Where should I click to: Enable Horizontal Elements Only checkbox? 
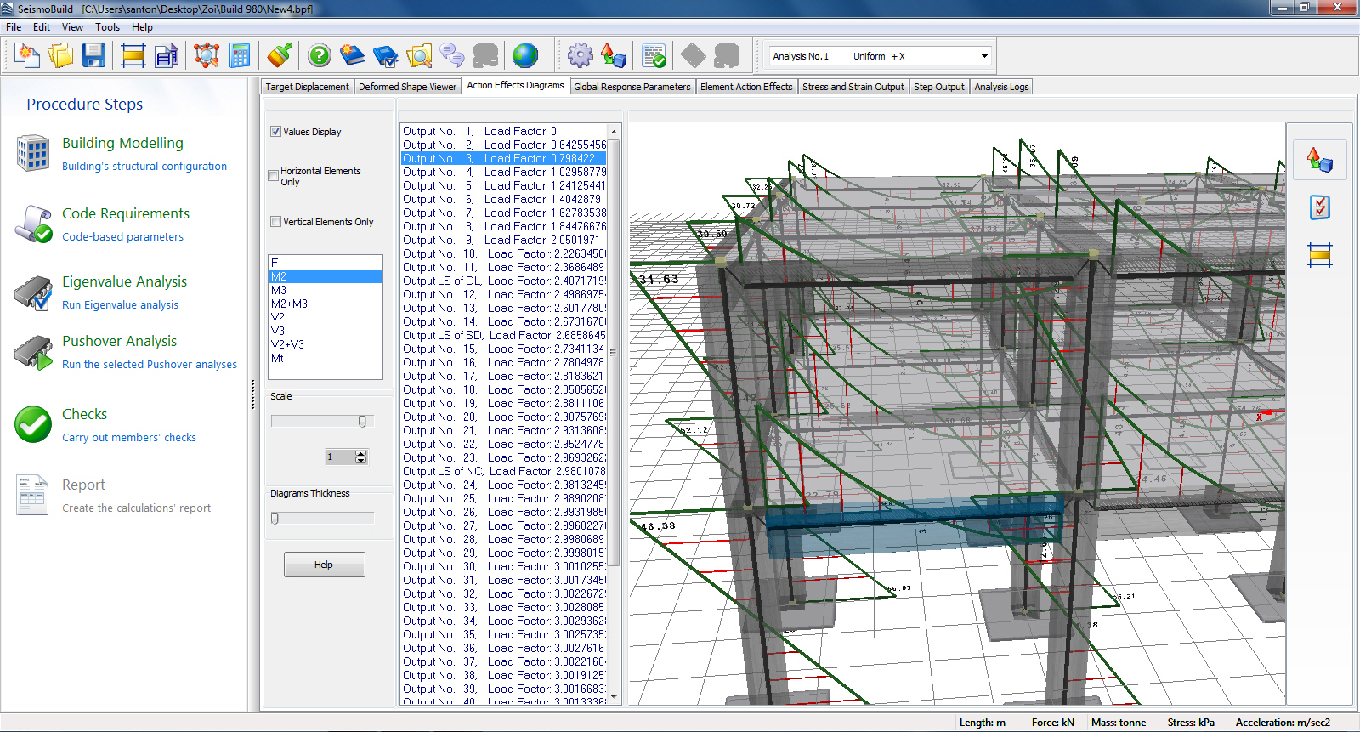274,176
